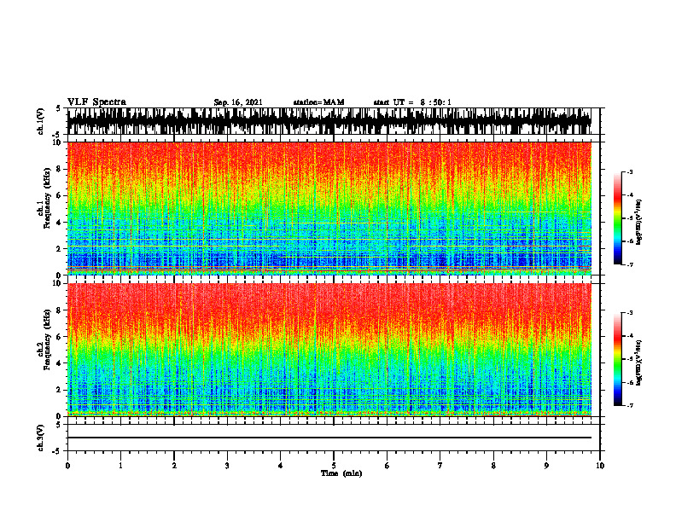Click time axis tick label "3"
The width and height of the screenshot is (676, 522).
click(x=227, y=466)
